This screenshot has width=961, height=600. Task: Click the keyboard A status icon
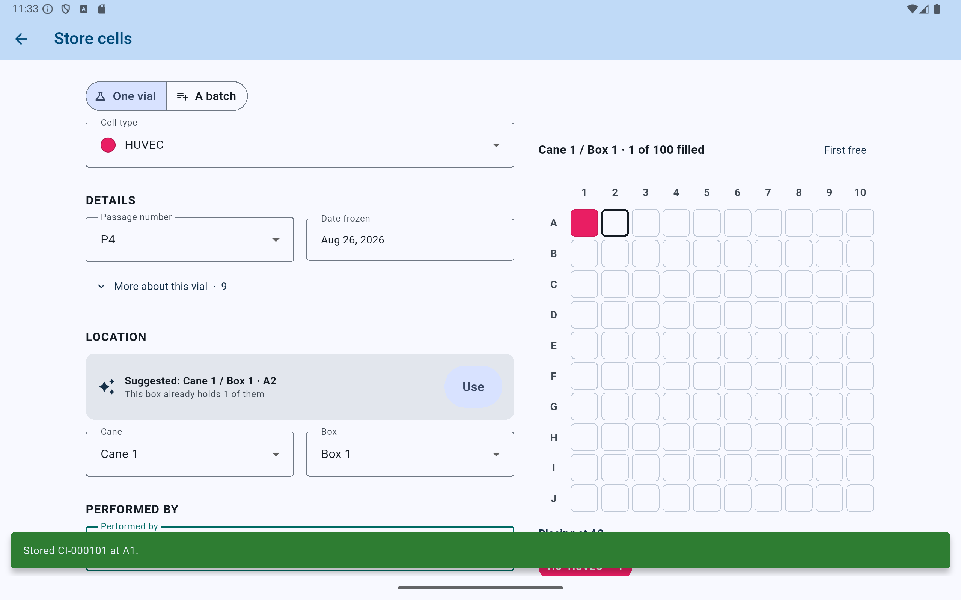click(83, 9)
